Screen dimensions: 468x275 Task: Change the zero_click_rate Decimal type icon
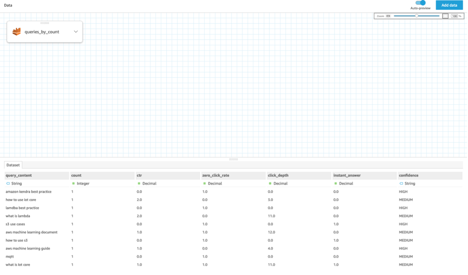205,183
